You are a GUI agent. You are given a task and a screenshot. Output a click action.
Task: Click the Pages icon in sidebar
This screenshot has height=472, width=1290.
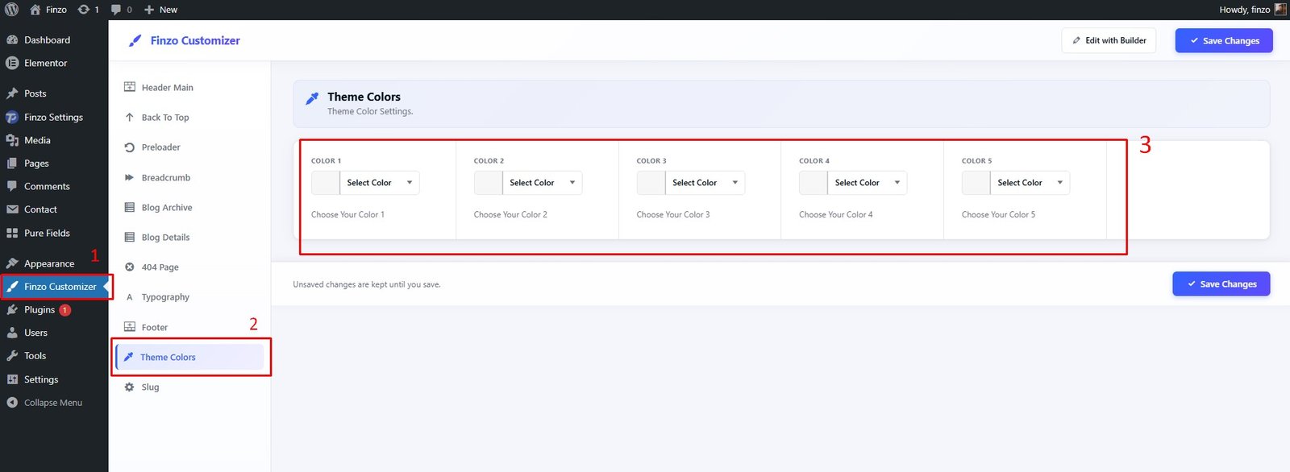12,164
